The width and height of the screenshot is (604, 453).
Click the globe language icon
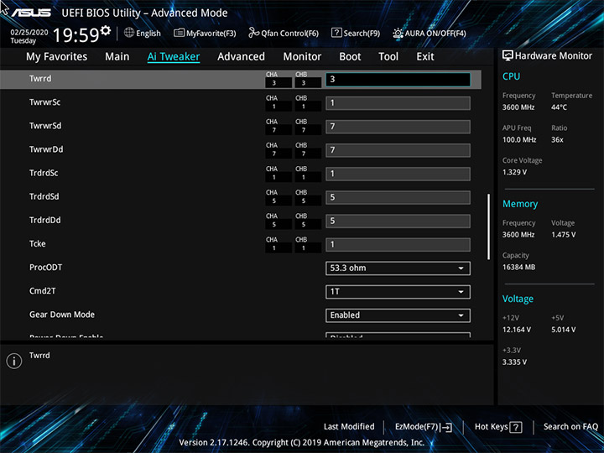click(129, 33)
